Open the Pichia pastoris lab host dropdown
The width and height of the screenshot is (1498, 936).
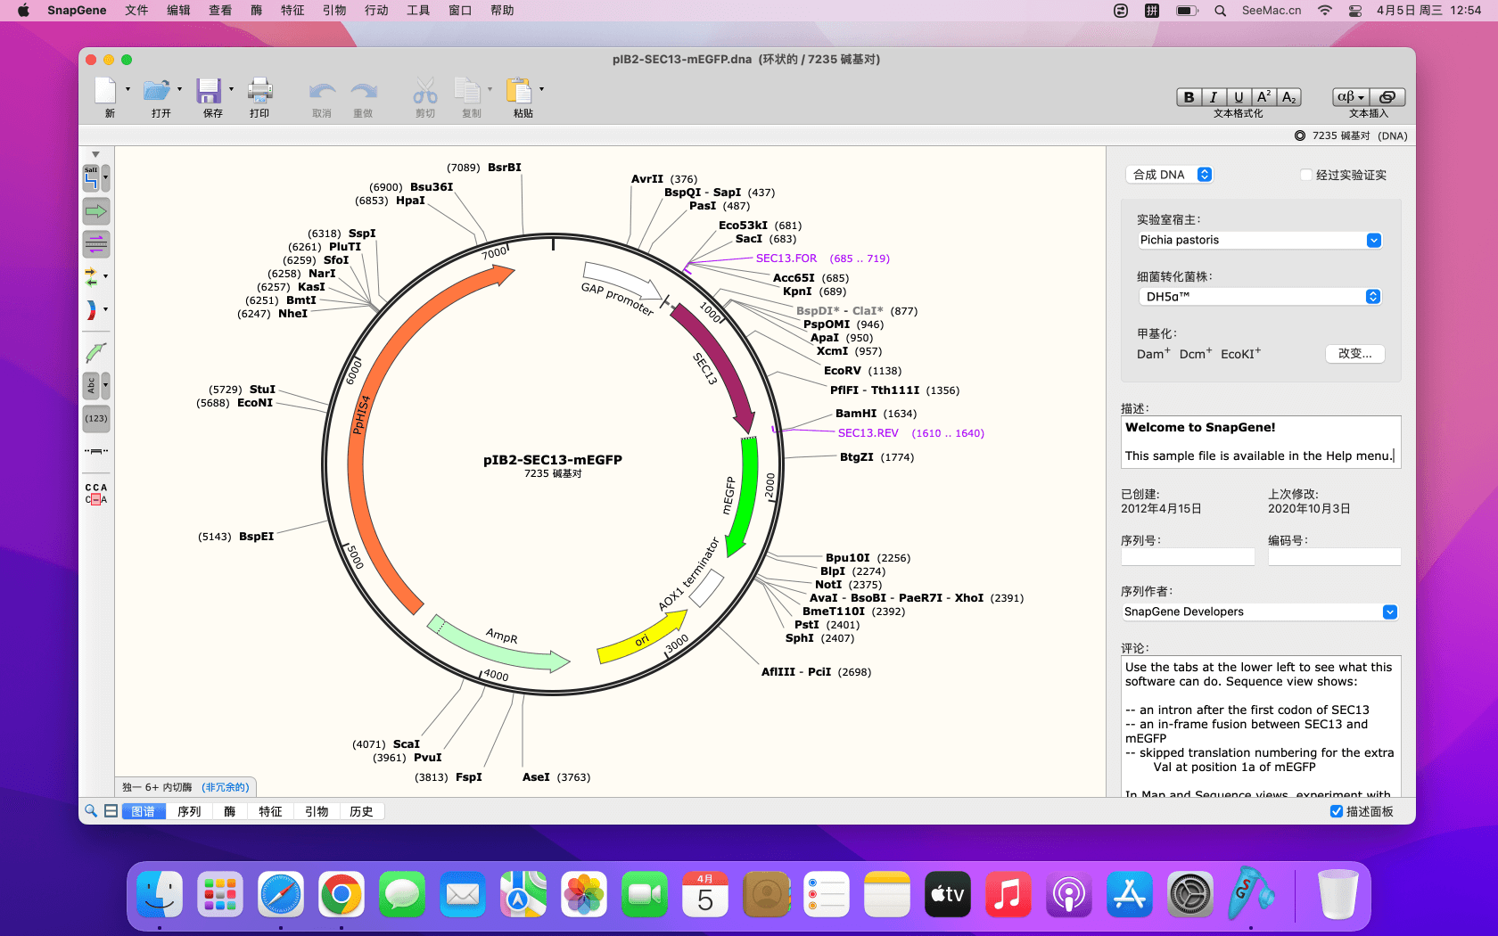tap(1260, 240)
